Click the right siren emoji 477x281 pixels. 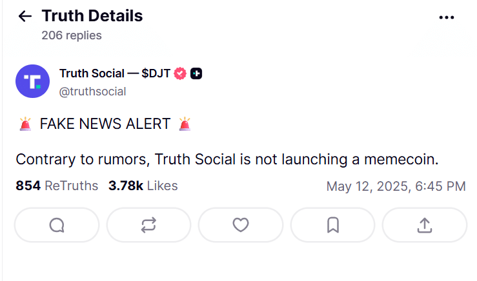coord(185,124)
